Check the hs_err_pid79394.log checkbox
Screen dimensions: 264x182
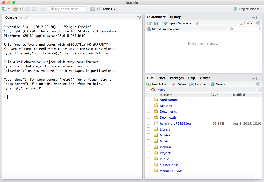pos(148,123)
